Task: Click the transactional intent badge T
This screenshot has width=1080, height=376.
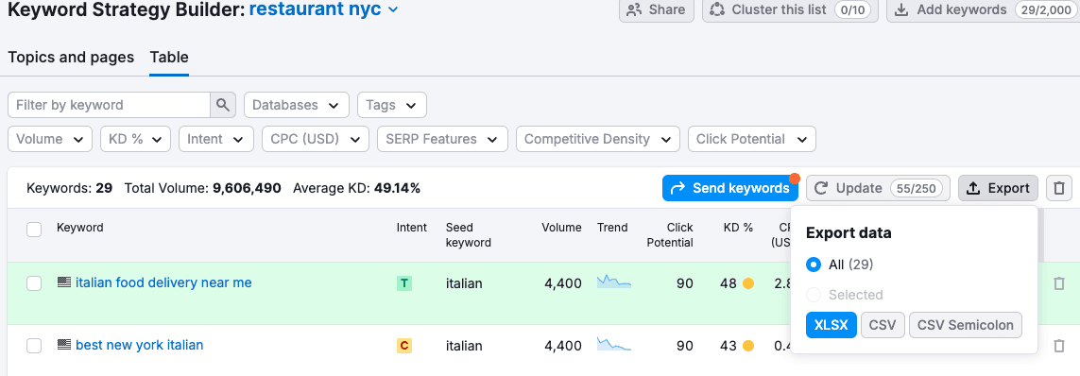Action: 404,283
